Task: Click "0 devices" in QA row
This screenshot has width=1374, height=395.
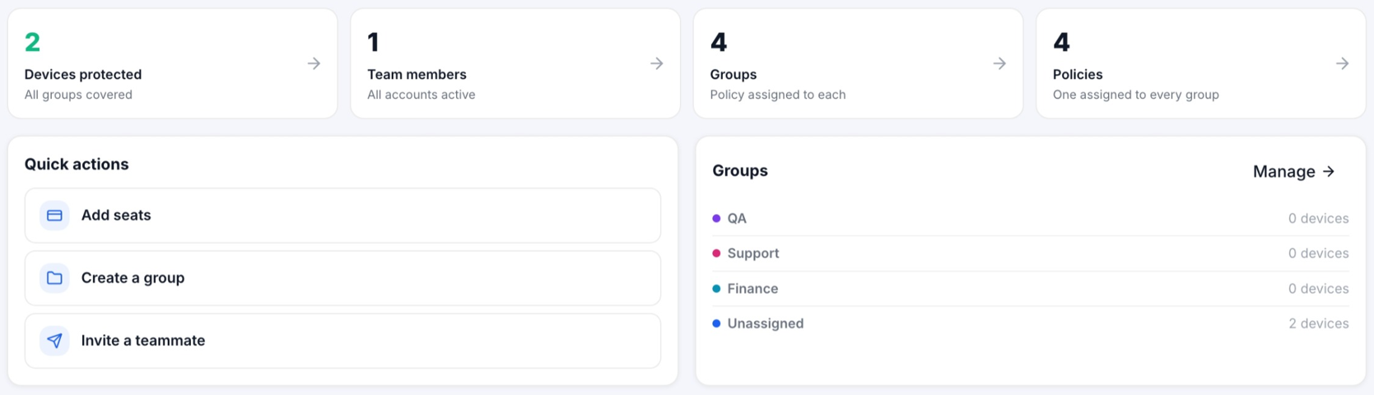Action: click(x=1319, y=218)
